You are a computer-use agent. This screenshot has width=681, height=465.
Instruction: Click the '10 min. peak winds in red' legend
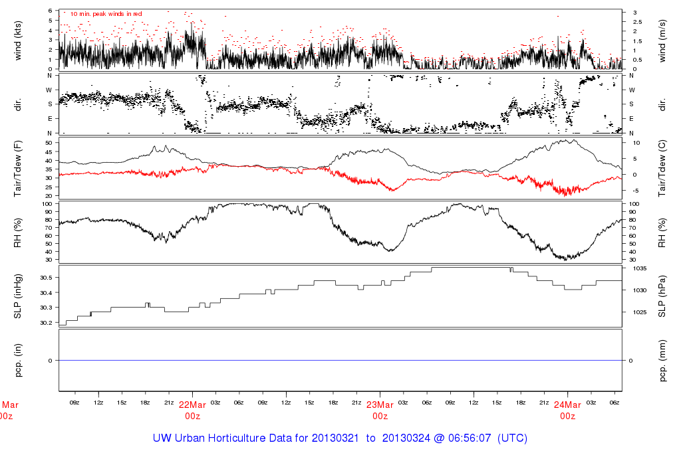point(106,14)
